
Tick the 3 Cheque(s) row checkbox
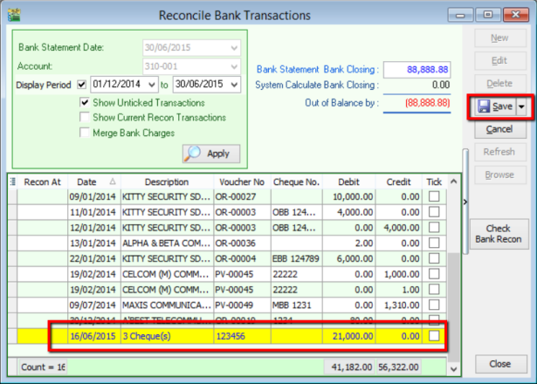(434, 336)
